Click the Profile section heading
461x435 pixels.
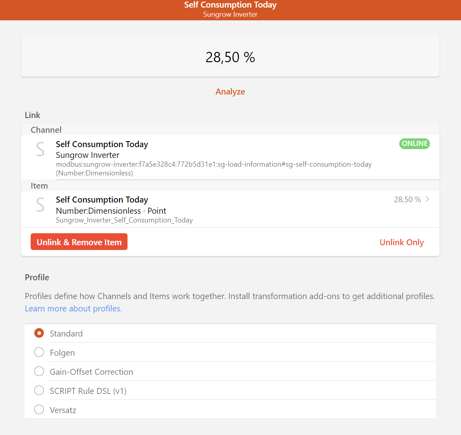click(x=37, y=278)
